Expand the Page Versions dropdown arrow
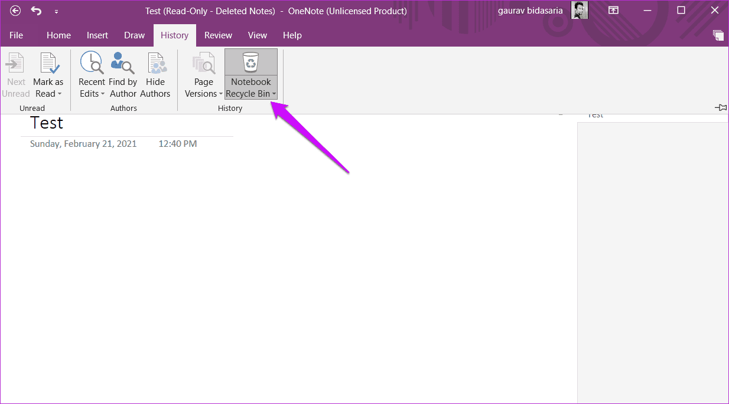Image resolution: width=729 pixels, height=404 pixels. pos(221,94)
